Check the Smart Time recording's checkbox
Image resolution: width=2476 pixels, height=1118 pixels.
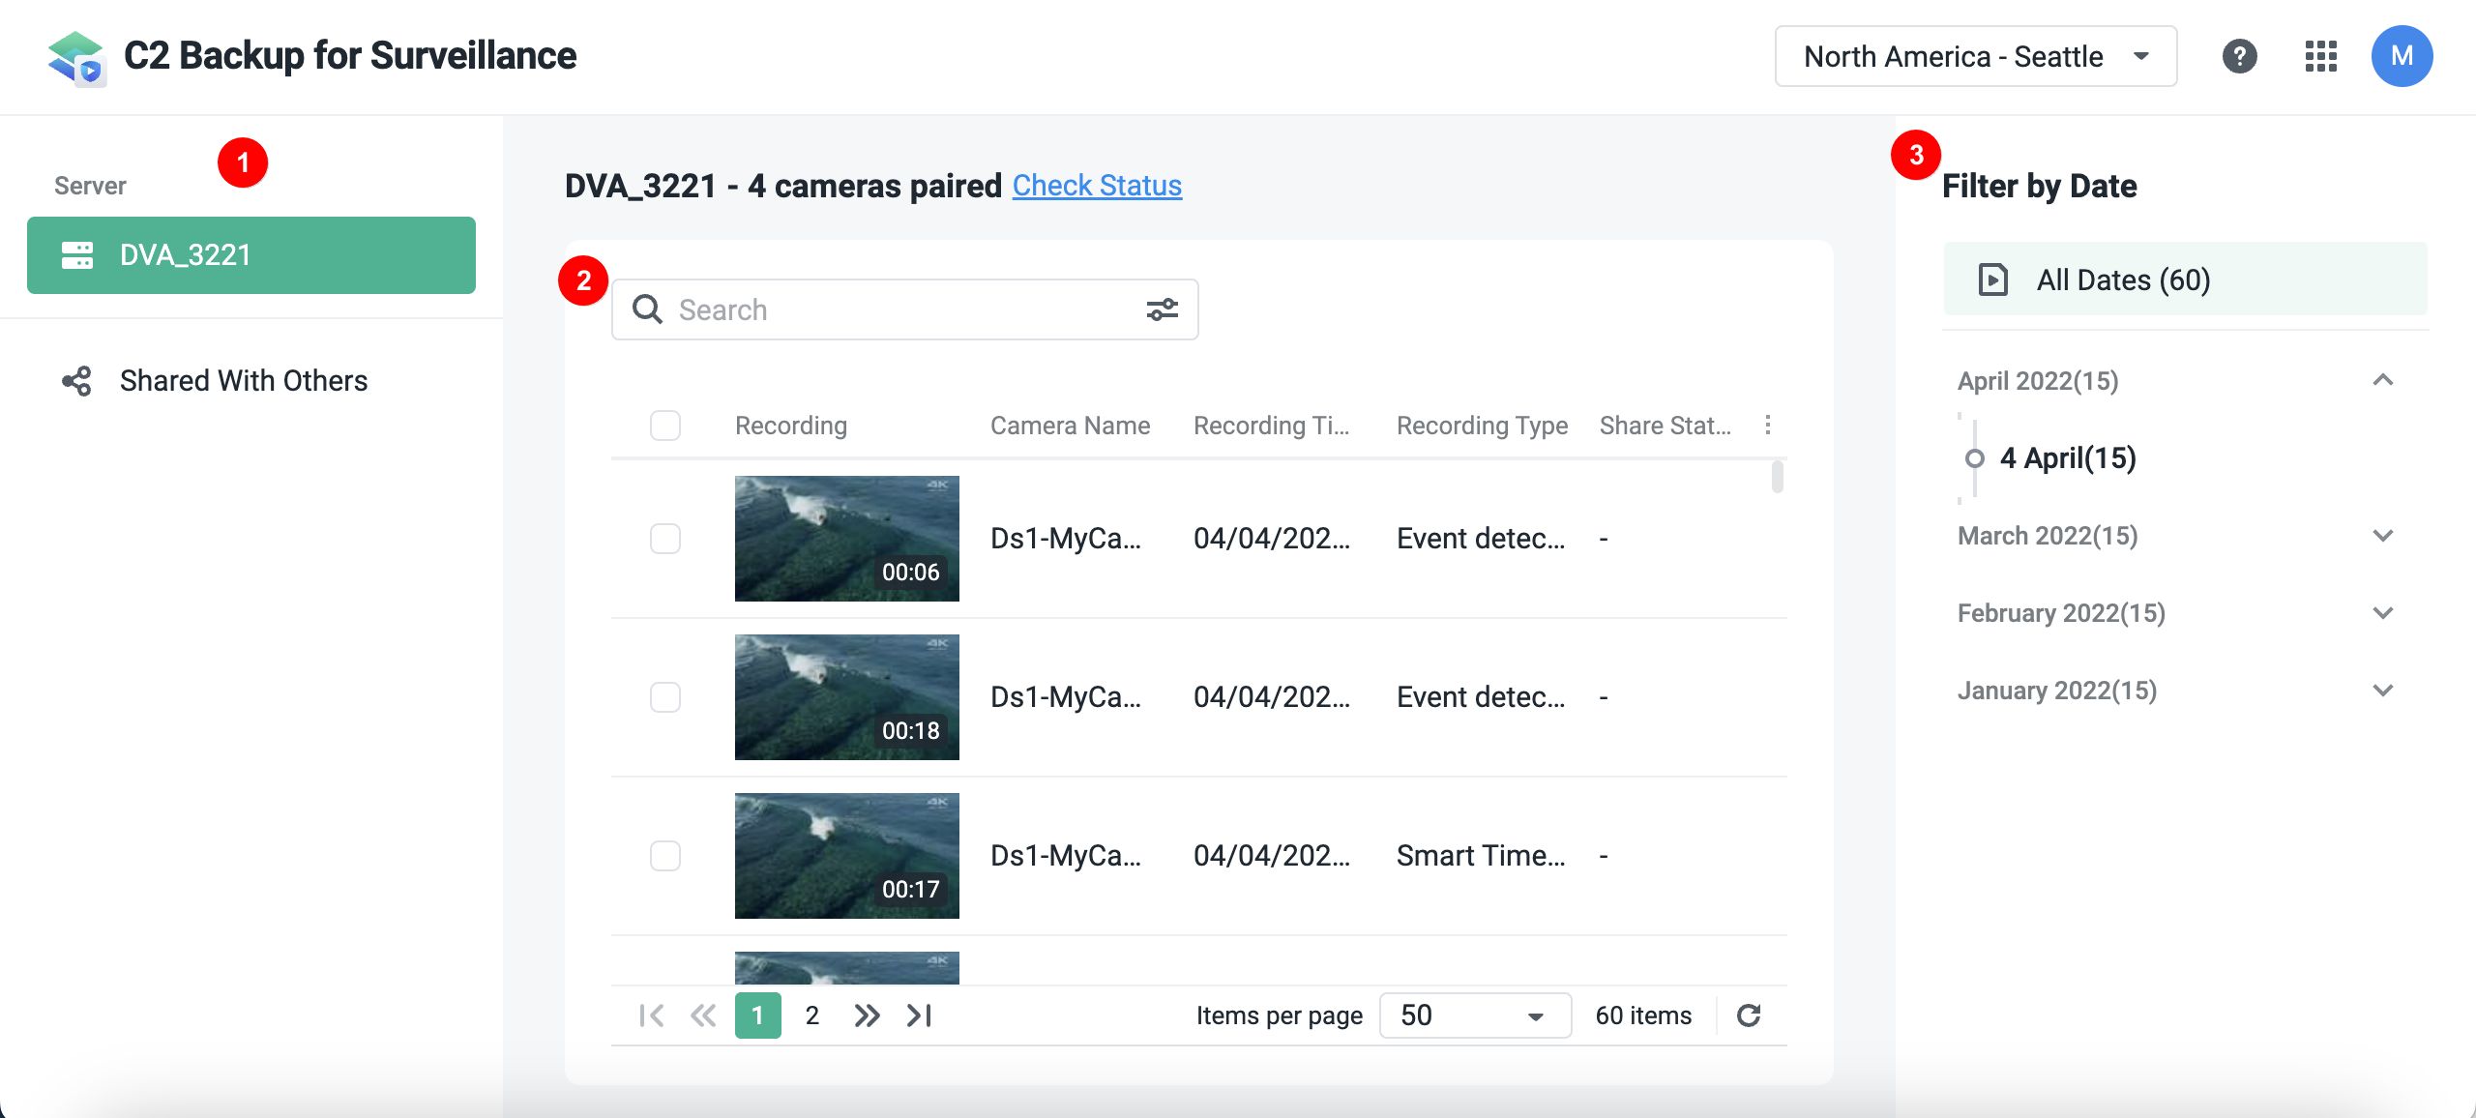point(664,855)
